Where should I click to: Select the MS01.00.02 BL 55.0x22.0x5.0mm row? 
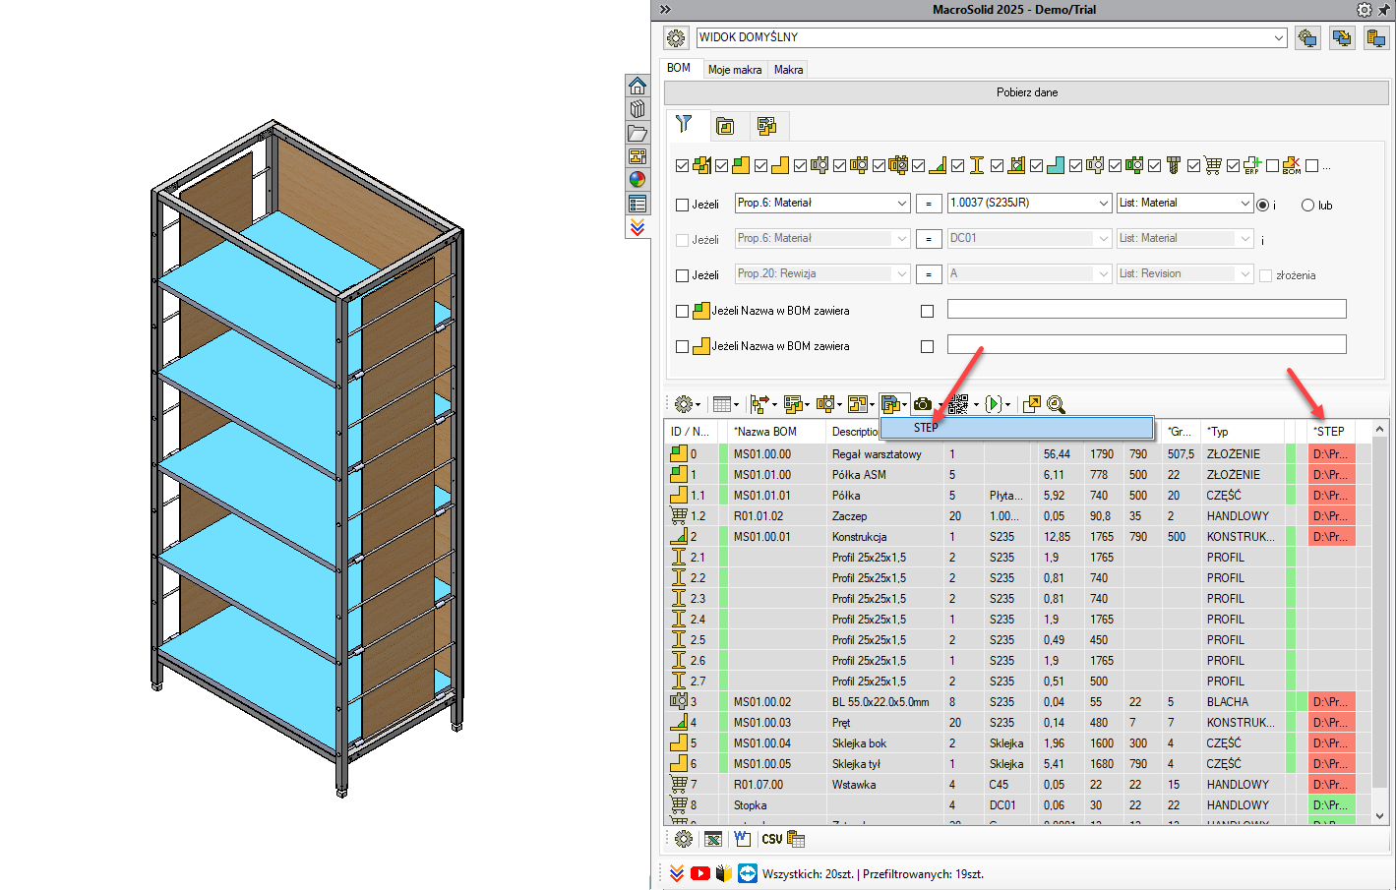coord(1019,702)
